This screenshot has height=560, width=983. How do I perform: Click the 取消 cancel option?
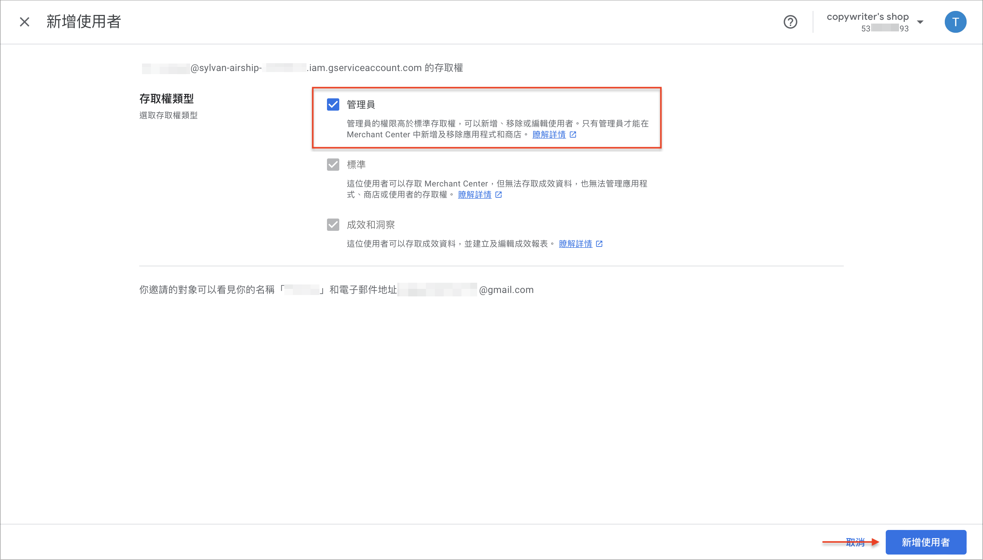[855, 542]
